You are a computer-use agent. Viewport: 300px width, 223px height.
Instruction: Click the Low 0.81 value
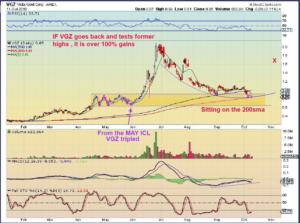tap(183, 9)
